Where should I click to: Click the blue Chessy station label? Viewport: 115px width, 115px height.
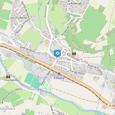[x=59, y=78]
